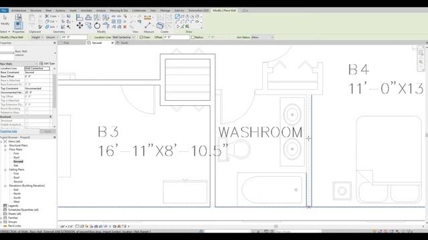Click the Legends icon in Project Browser

(5, 206)
